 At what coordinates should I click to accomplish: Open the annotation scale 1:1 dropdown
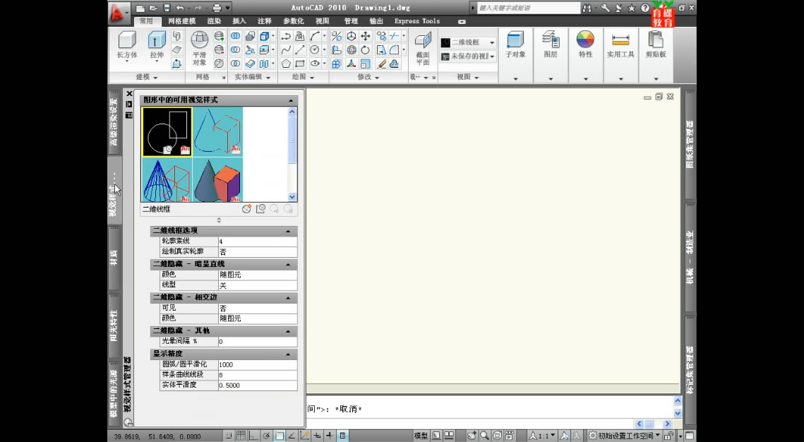point(543,436)
